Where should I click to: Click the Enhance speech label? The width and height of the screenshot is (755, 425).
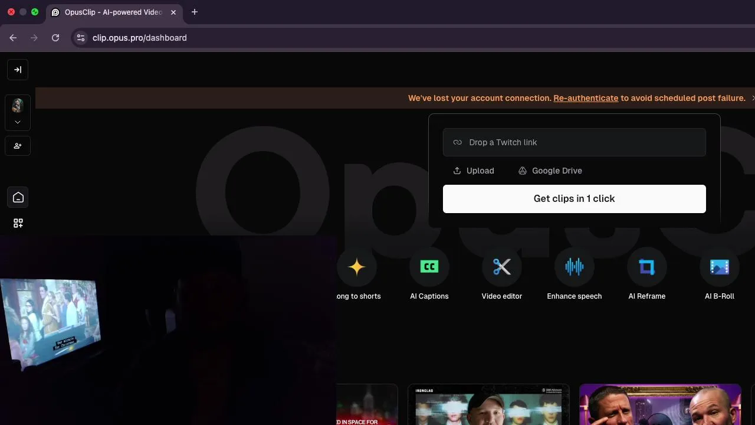click(x=575, y=296)
